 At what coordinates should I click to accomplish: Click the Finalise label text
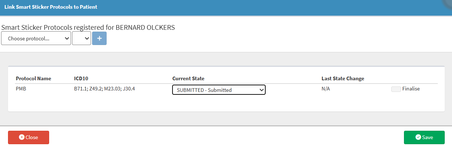(x=411, y=89)
